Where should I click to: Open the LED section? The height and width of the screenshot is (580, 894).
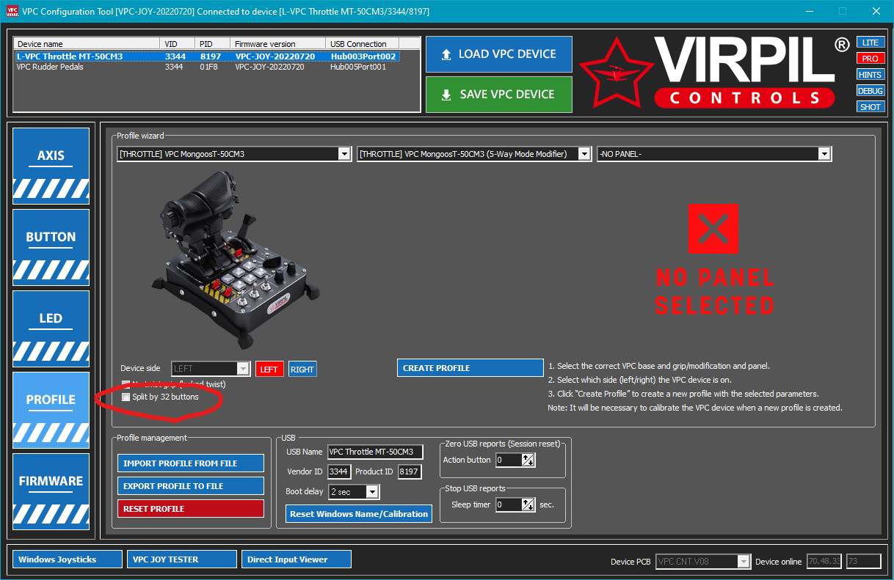point(51,328)
